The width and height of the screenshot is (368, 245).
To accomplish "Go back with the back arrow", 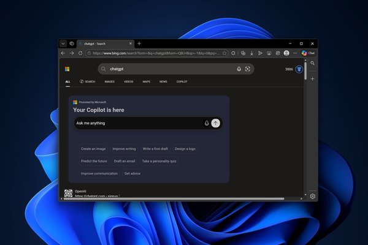I will pyautogui.click(x=63, y=53).
